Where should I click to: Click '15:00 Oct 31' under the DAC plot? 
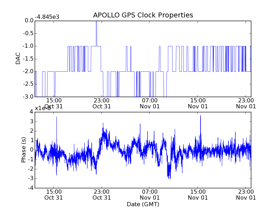point(54,103)
